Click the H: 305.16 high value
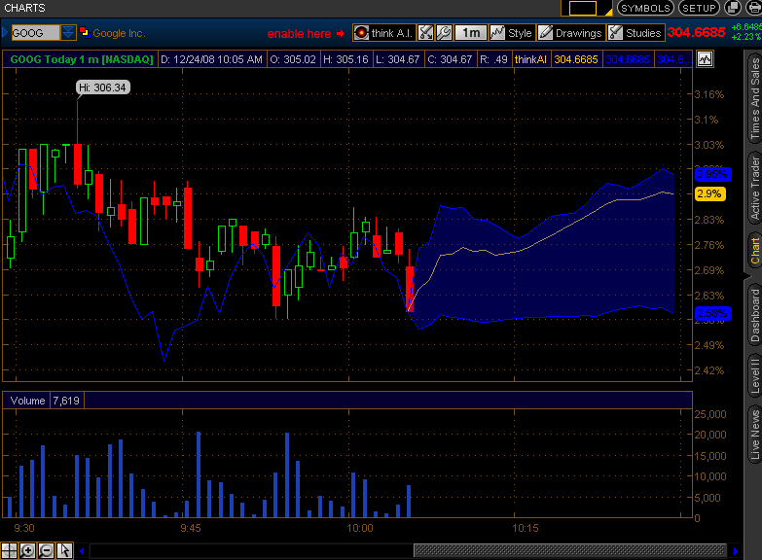762x560 pixels. 346,59
